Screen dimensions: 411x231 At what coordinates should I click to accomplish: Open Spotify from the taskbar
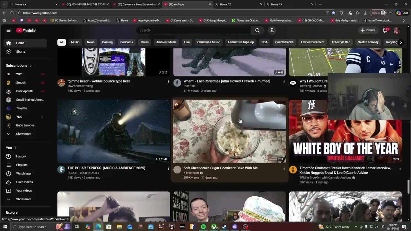[x=203, y=227]
